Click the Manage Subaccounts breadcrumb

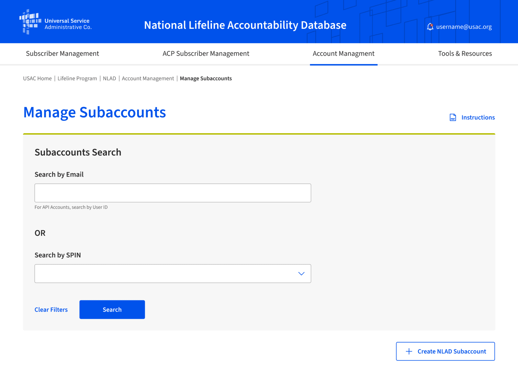(206, 78)
